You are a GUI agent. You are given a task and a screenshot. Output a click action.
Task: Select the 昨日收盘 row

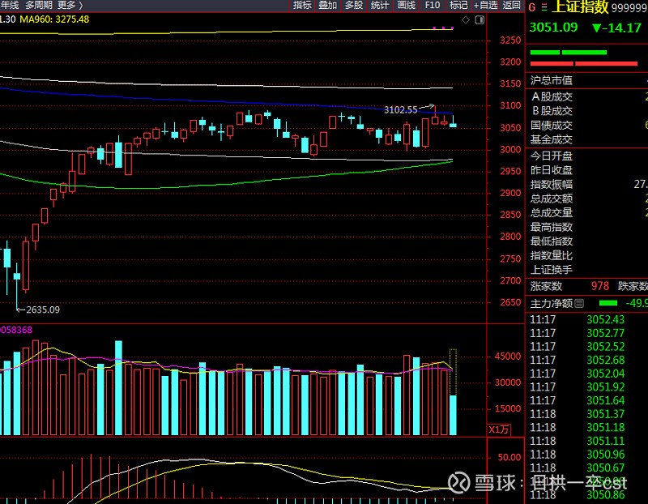586,170
